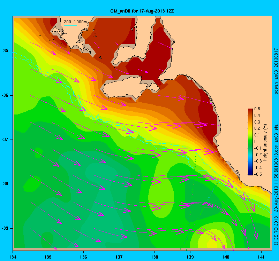This screenshot has width=279, height=261.
Task: Click the 0.2 label on the color scale
Action: [257, 128]
